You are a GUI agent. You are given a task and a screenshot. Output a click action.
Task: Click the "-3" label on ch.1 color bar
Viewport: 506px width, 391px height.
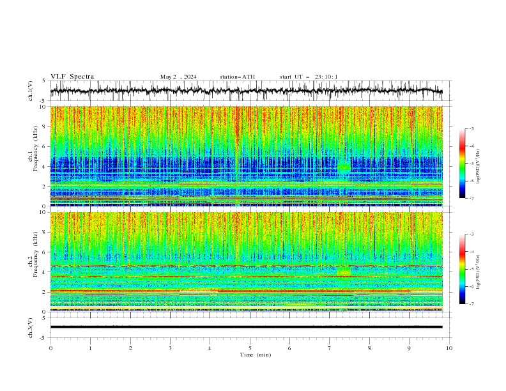click(x=471, y=128)
